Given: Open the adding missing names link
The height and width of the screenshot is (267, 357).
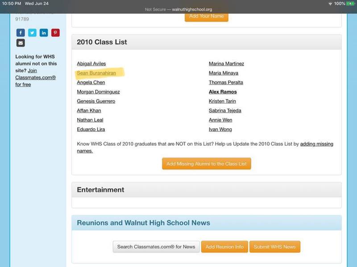Looking at the screenshot, I should click(x=316, y=144).
